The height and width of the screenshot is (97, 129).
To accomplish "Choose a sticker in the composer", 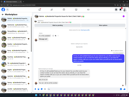I will [x=42, y=89].
